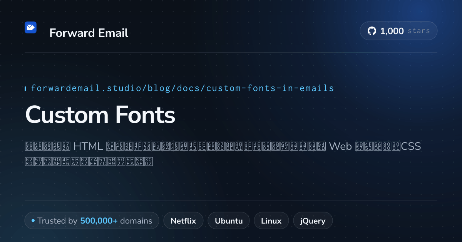Click the Forward Email envelope logo icon

[30, 27]
